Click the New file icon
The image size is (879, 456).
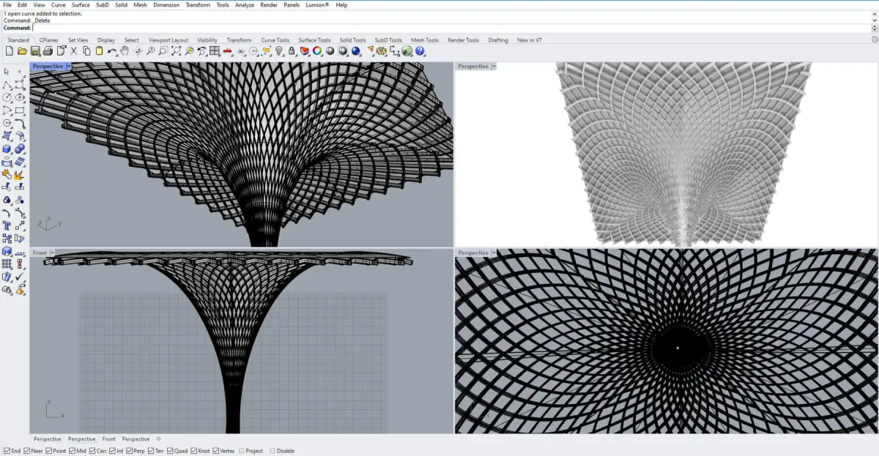tap(10, 51)
